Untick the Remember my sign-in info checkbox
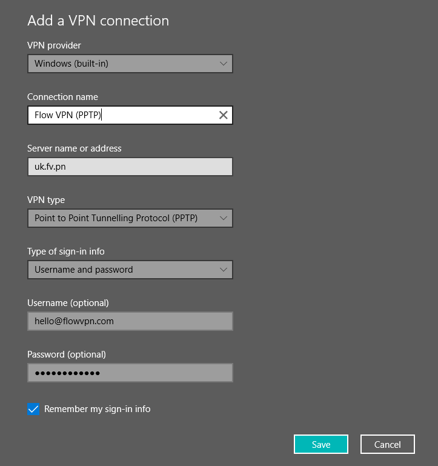The height and width of the screenshot is (466, 438). (34, 409)
